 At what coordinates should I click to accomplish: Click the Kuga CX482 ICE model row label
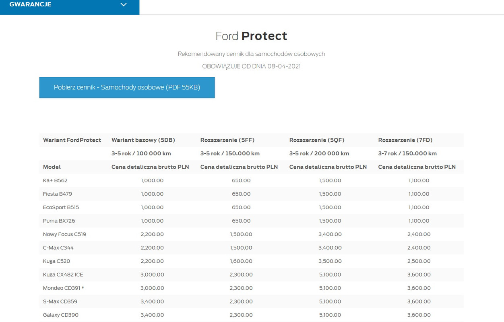(63, 275)
